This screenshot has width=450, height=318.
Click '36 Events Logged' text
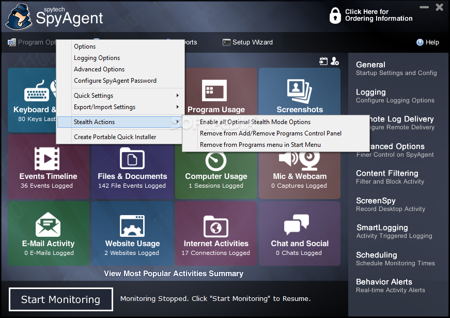click(46, 186)
